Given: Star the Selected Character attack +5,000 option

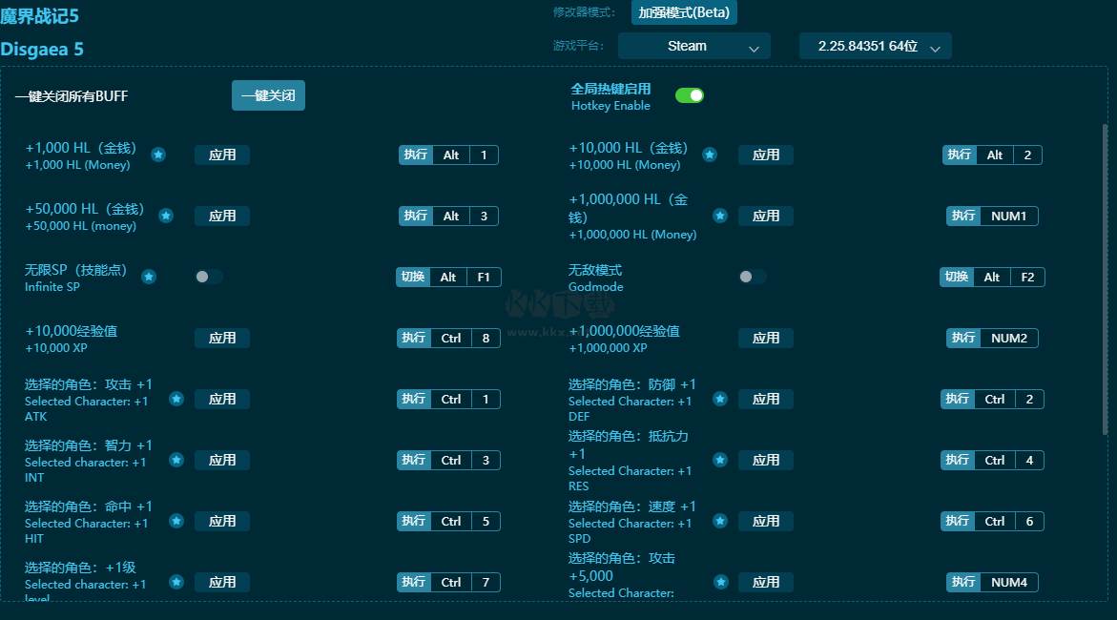Looking at the screenshot, I should tap(721, 582).
